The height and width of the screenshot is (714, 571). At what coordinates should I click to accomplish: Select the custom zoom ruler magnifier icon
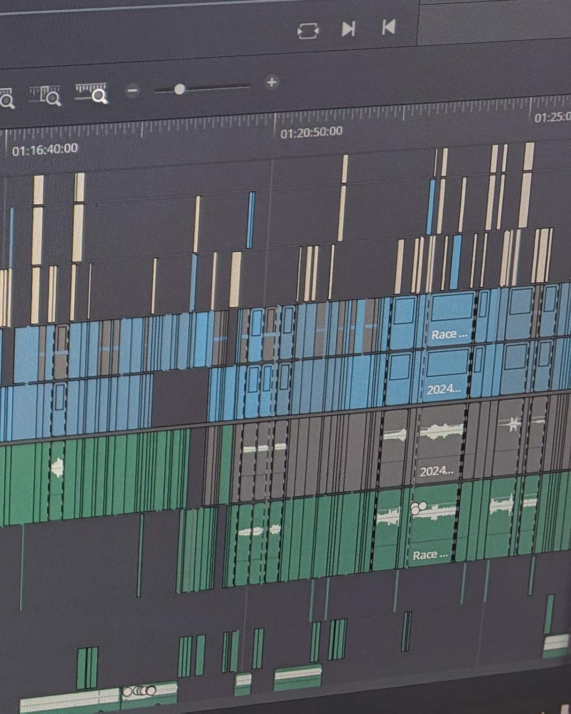92,93
